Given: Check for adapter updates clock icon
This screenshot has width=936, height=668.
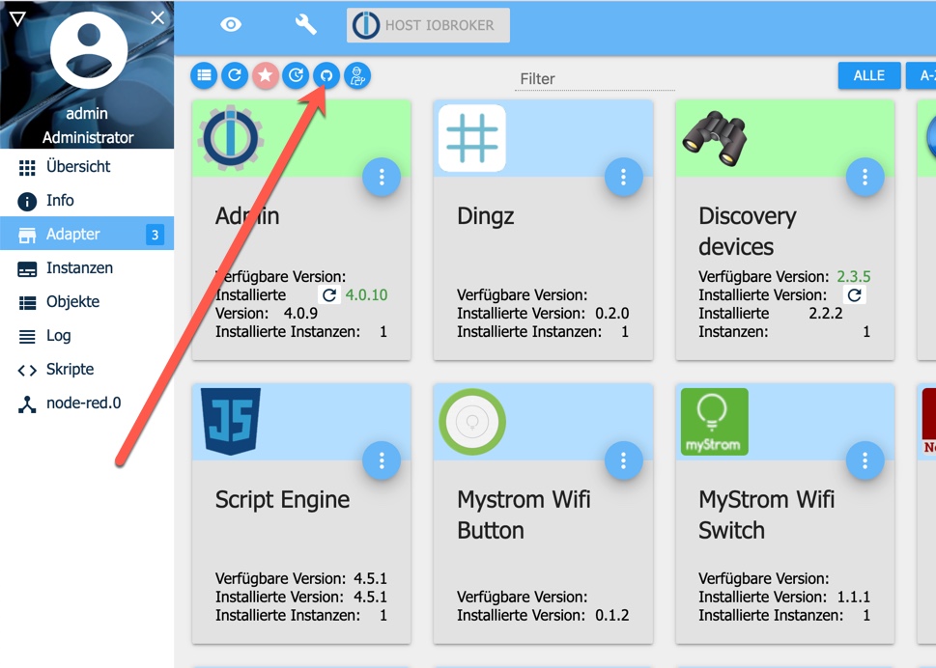Looking at the screenshot, I should pos(297,75).
